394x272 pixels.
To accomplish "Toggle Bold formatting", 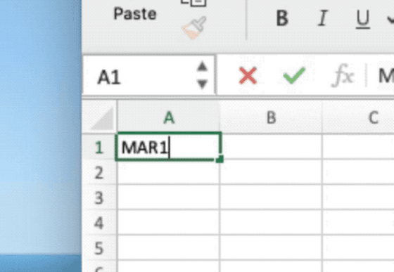I will 282,18.
